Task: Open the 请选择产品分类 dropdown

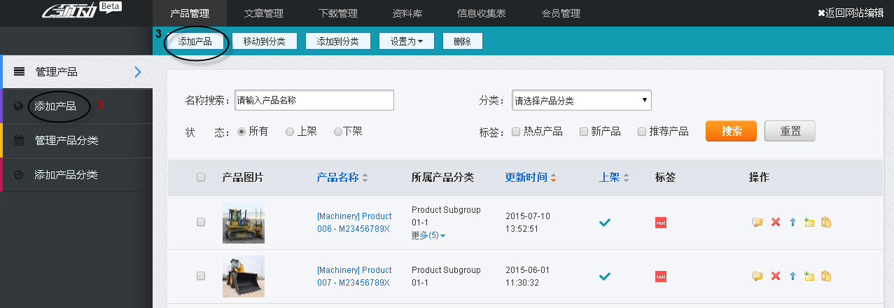Action: click(x=582, y=100)
